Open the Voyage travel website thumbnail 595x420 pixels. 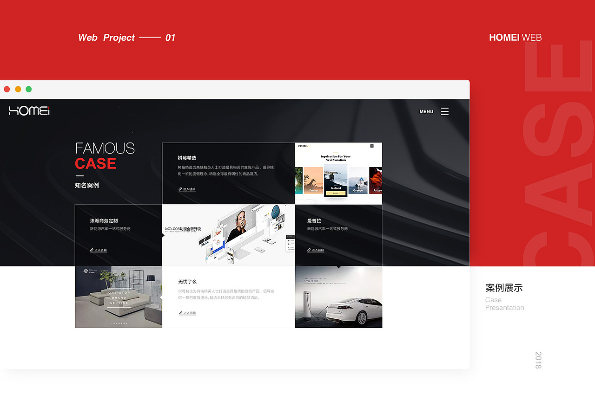(338, 174)
